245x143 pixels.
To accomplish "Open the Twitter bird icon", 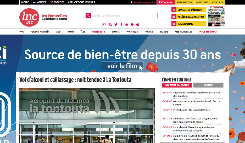I will click(x=116, y=24).
